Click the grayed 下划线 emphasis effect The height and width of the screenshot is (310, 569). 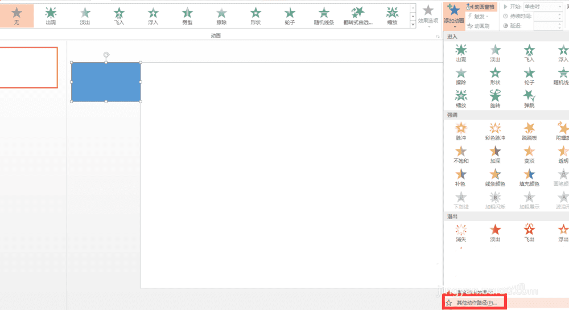pos(461,200)
